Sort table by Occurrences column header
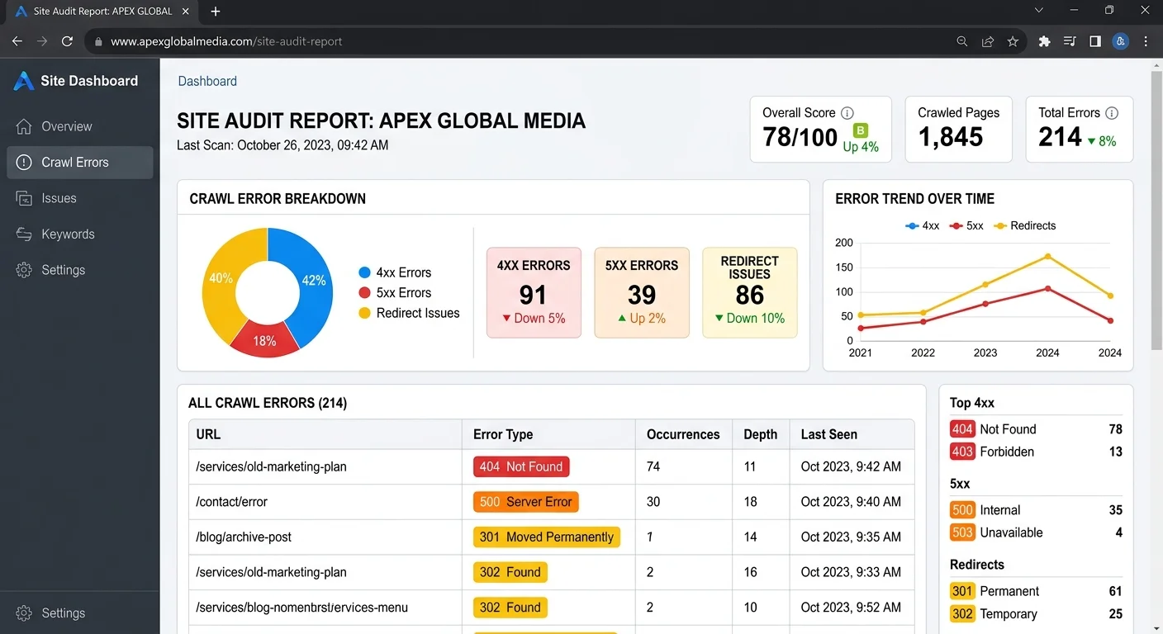 coord(683,434)
